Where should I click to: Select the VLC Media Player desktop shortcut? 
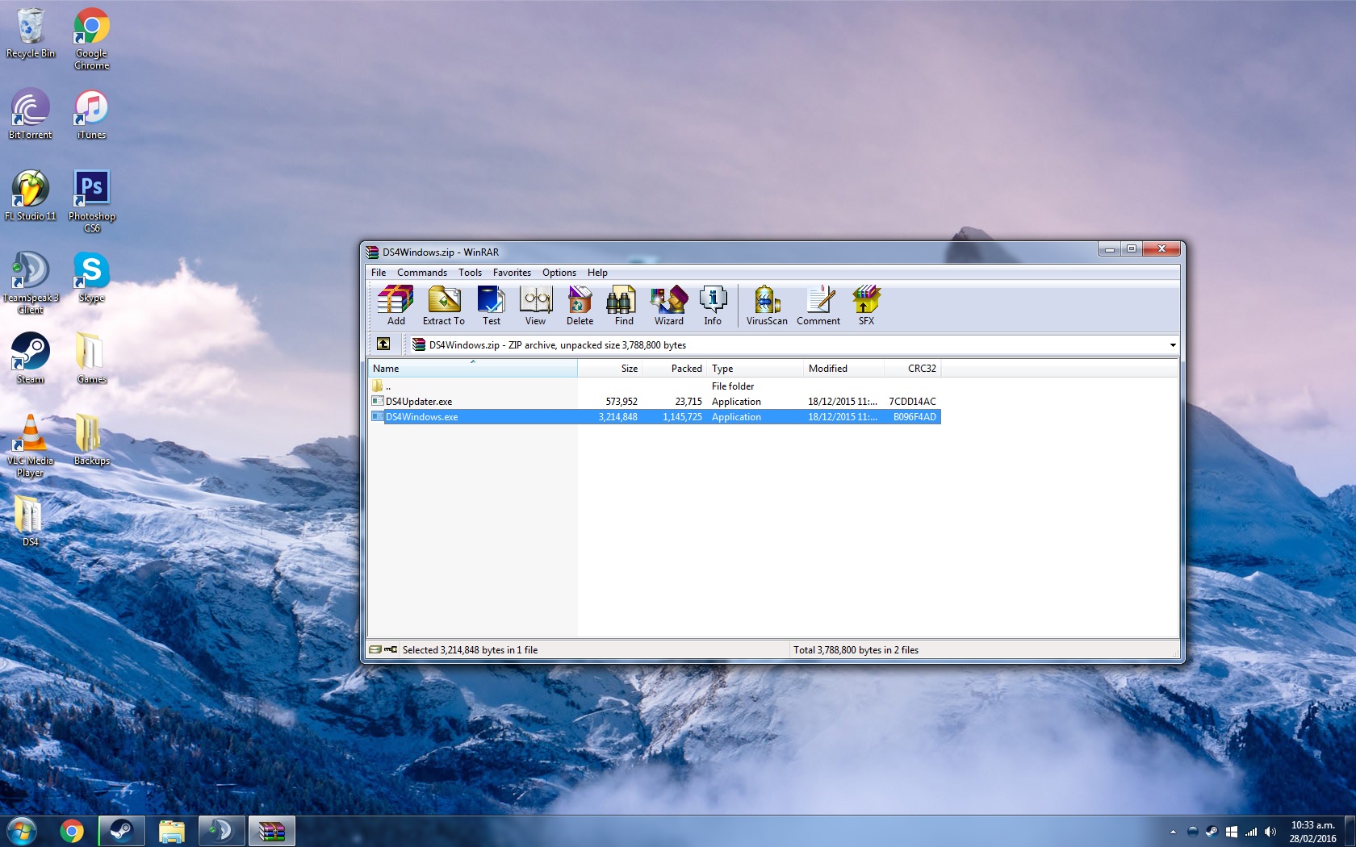[x=31, y=445]
